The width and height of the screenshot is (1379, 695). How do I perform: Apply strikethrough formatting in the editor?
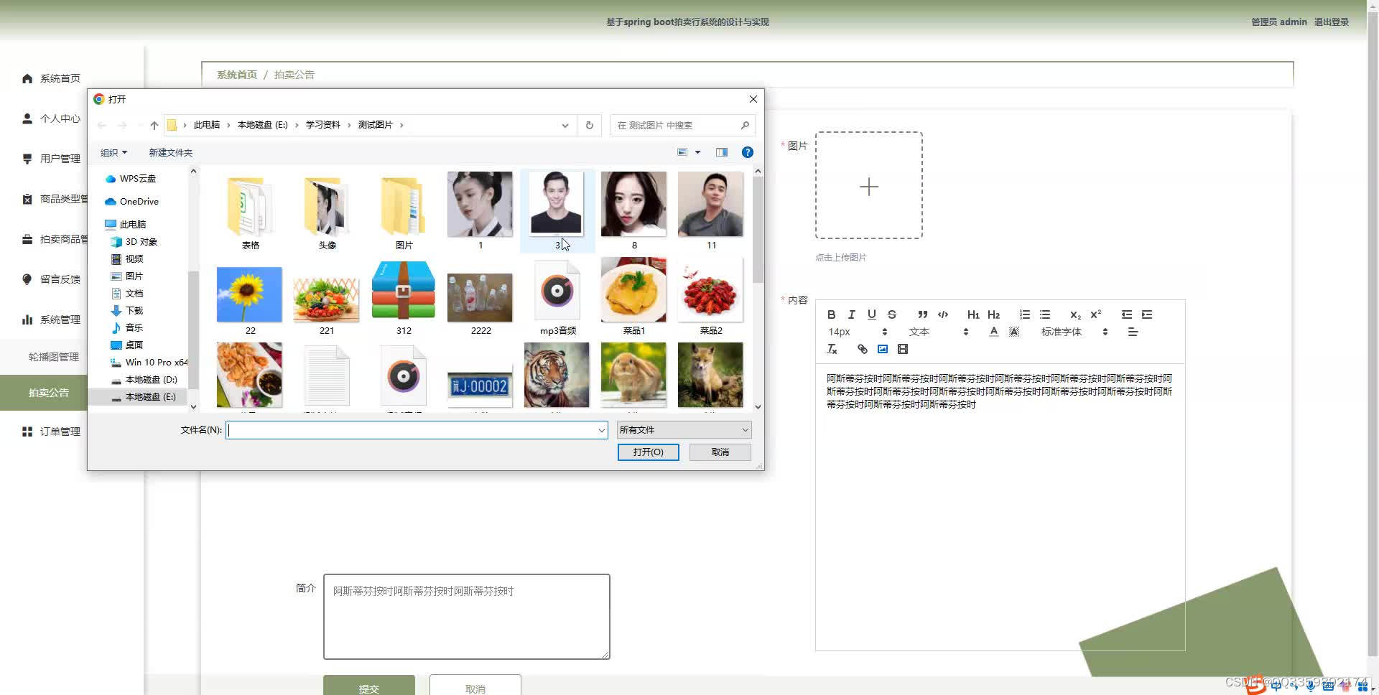coord(891,314)
